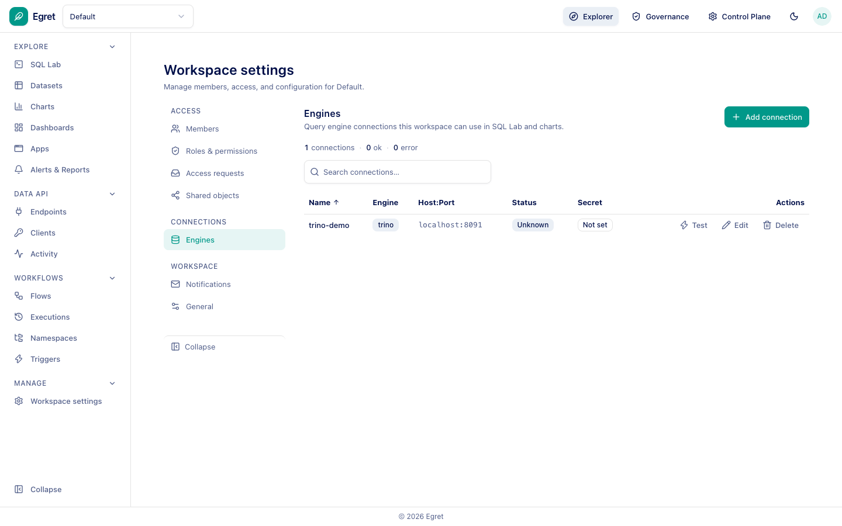This screenshot has height=526, width=842.
Task: Switch to the Governance tab
Action: (660, 16)
